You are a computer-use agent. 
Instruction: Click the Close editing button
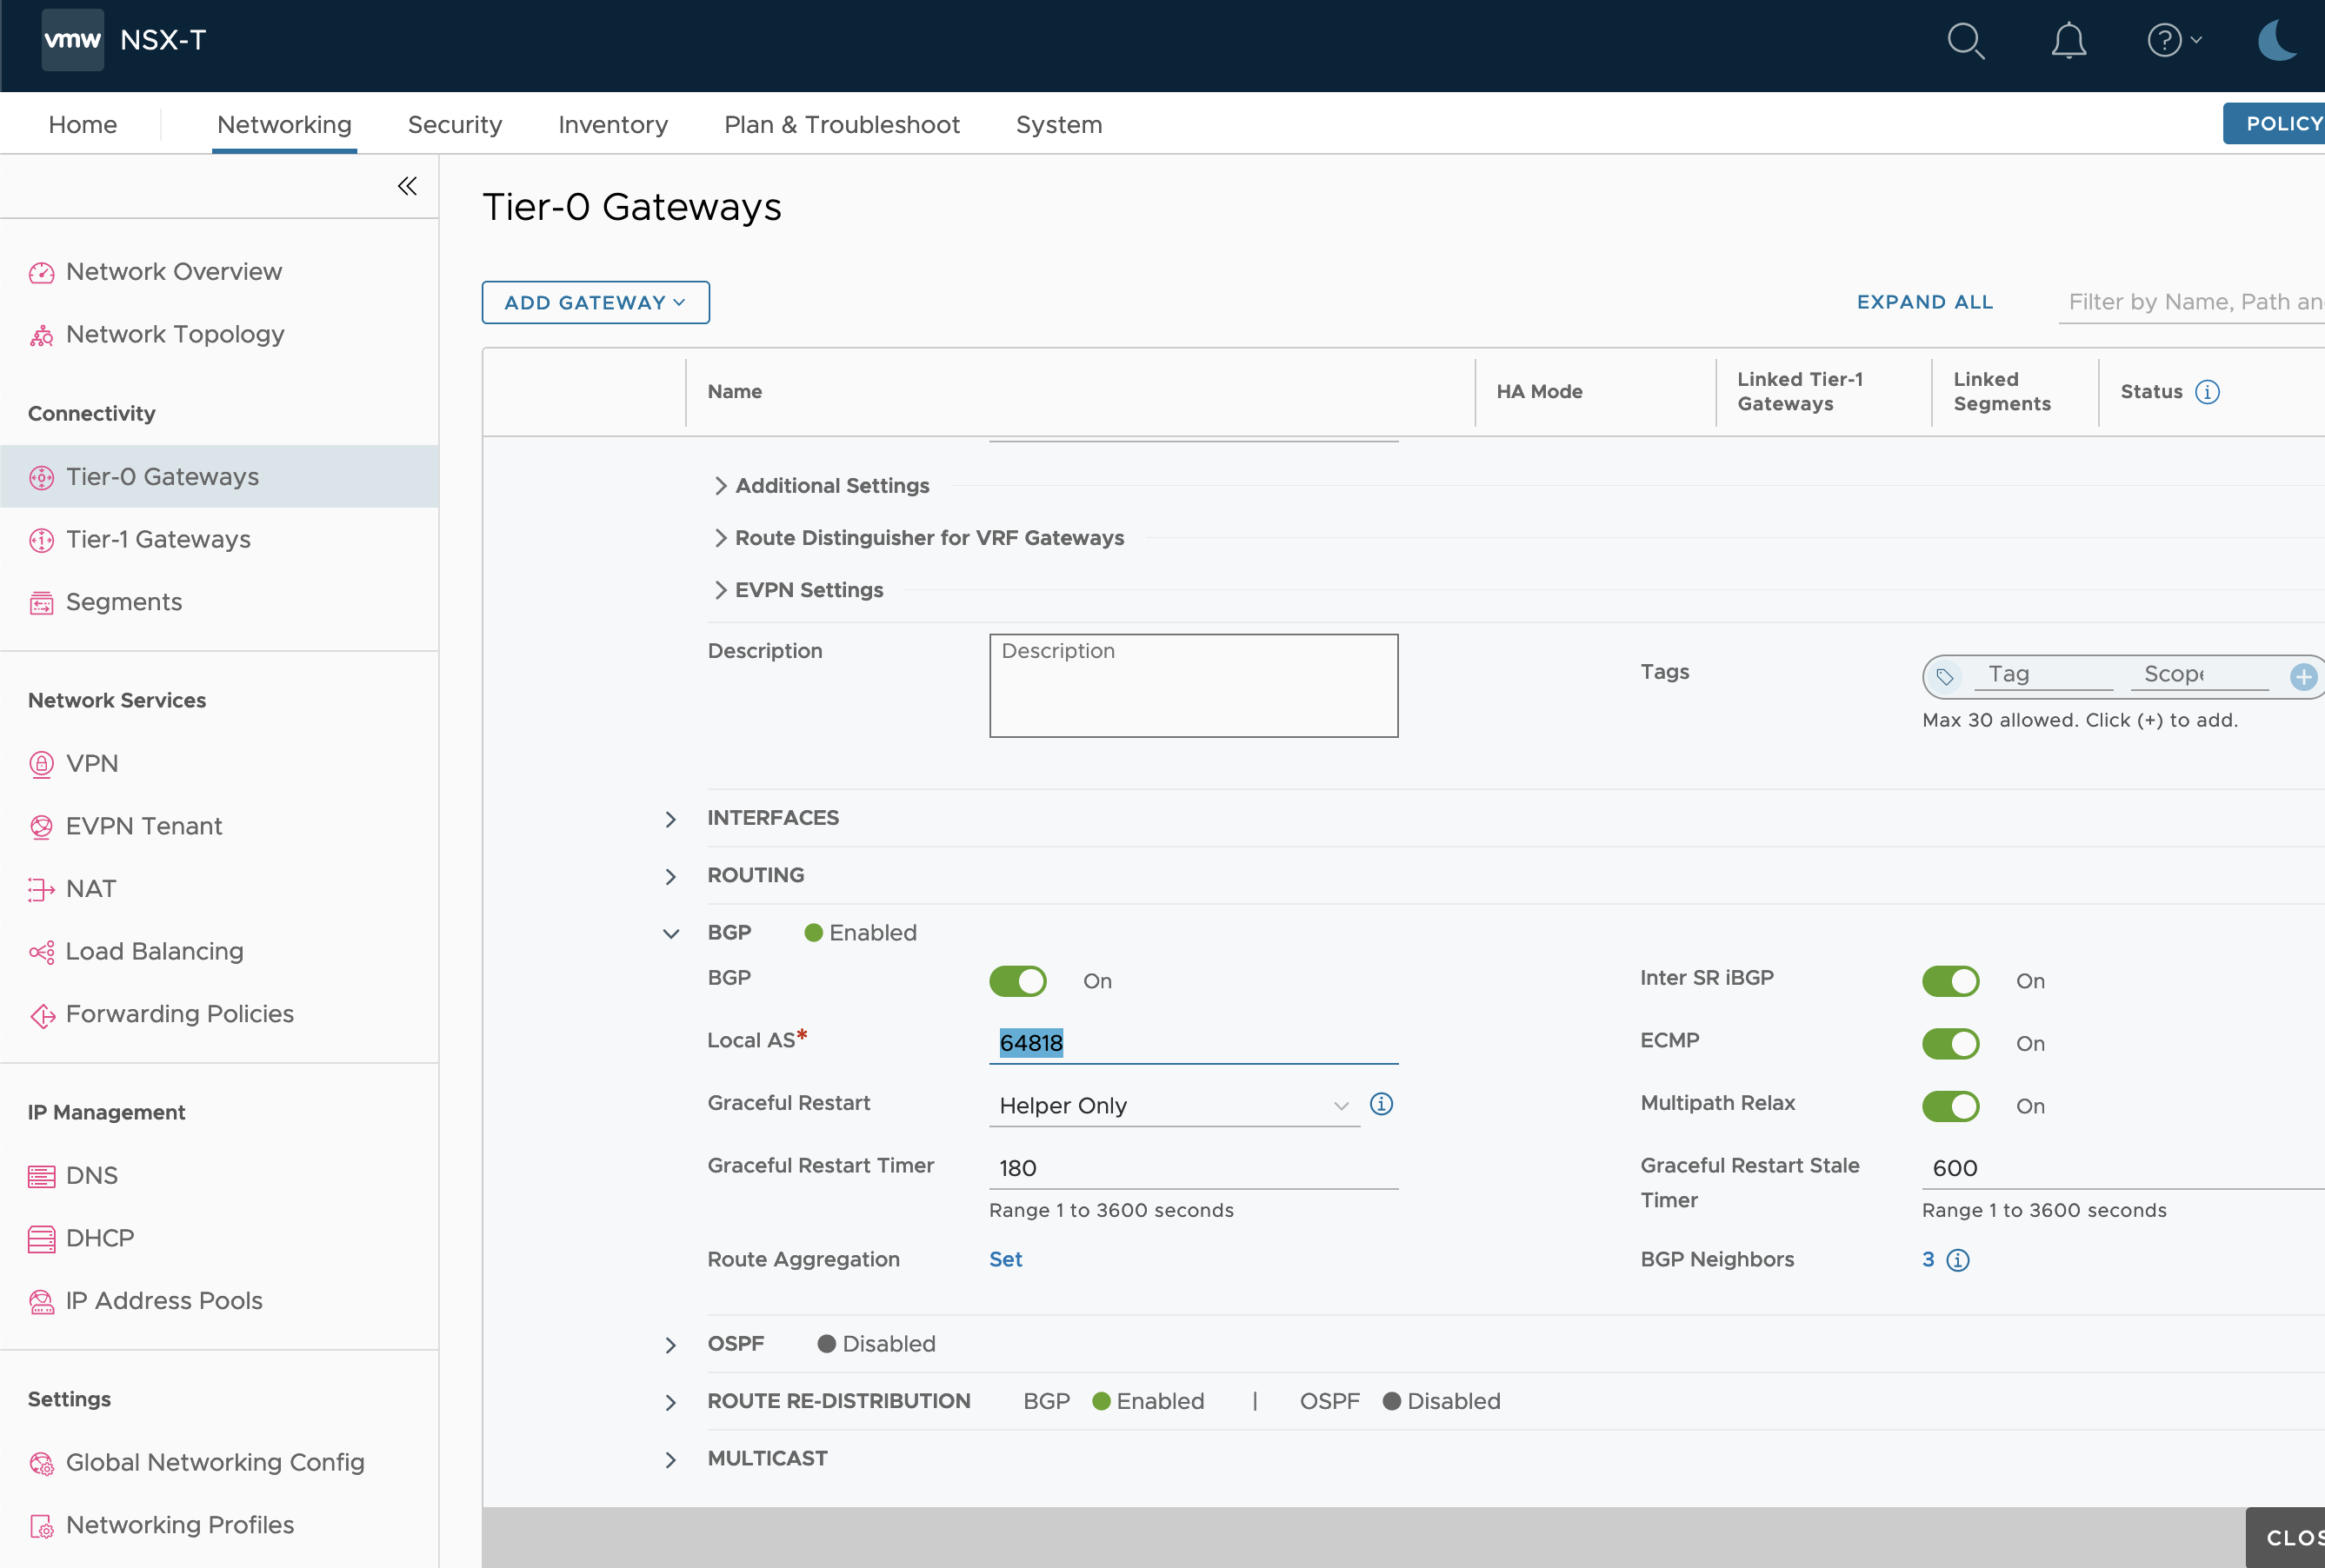(x=2285, y=1538)
